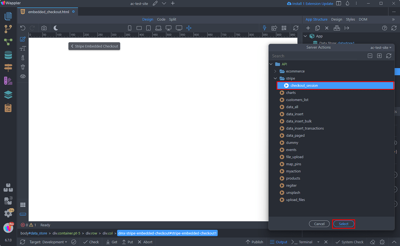This screenshot has width=400, height=246.
Task: Toggle dark mode moon icon
Action: pyautogui.click(x=56, y=28)
